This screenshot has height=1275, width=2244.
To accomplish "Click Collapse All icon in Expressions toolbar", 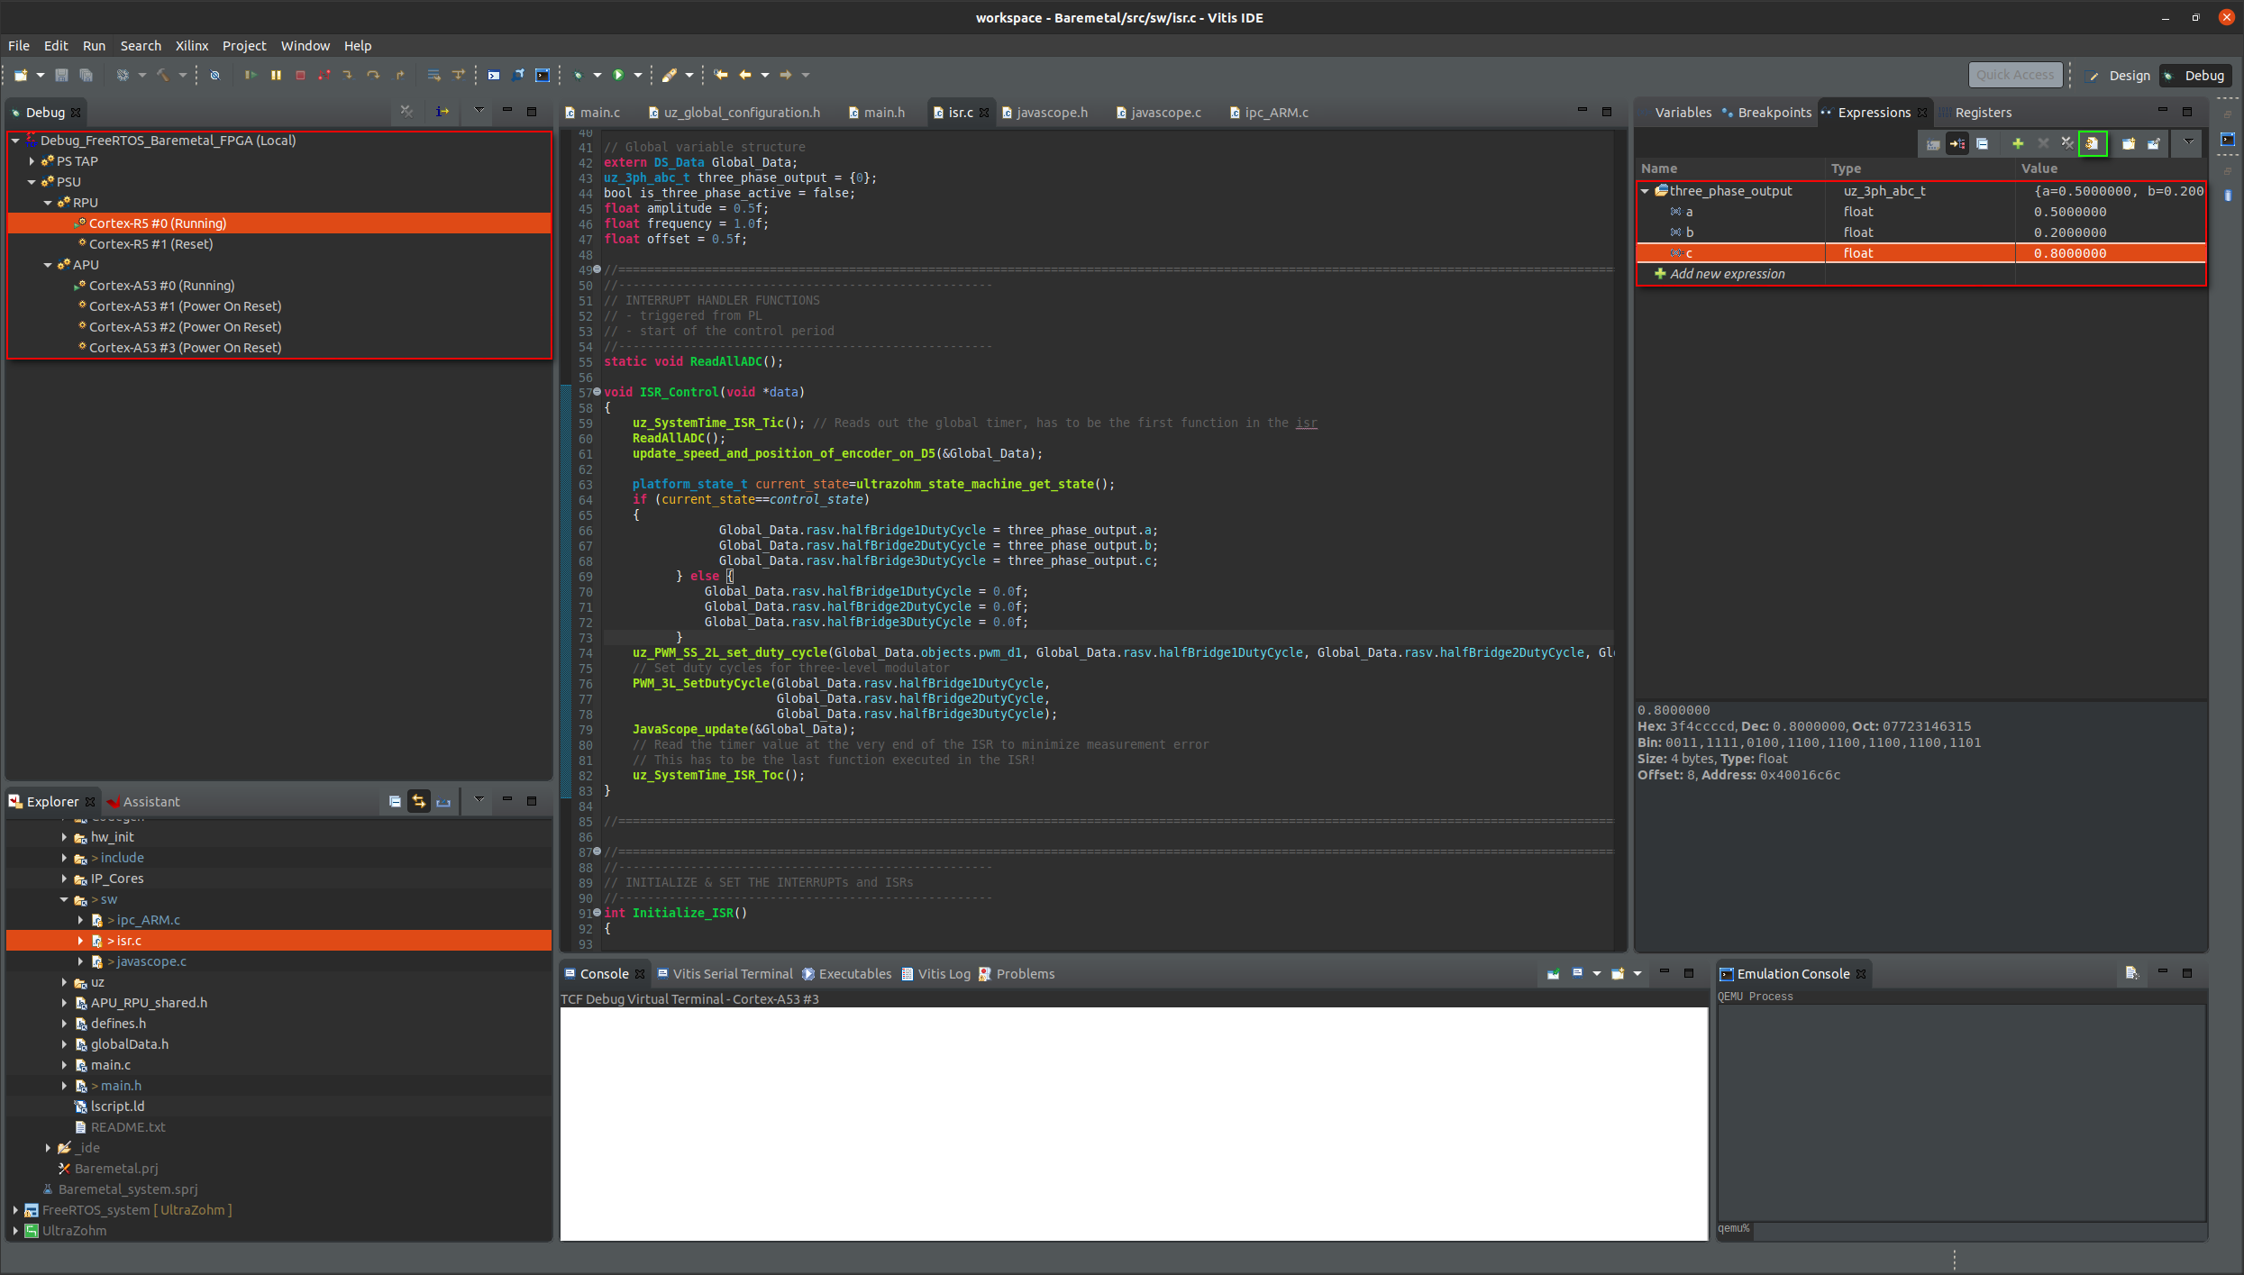I will [x=1982, y=144].
